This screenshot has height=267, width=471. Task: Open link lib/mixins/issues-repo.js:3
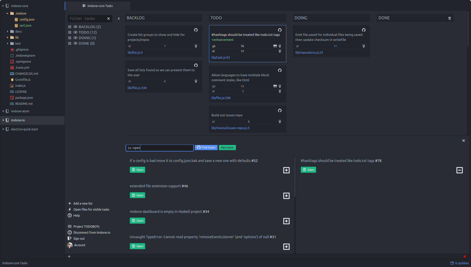[230, 128]
